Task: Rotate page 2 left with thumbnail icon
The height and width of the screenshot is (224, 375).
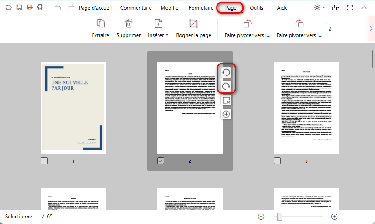Action: click(x=226, y=72)
